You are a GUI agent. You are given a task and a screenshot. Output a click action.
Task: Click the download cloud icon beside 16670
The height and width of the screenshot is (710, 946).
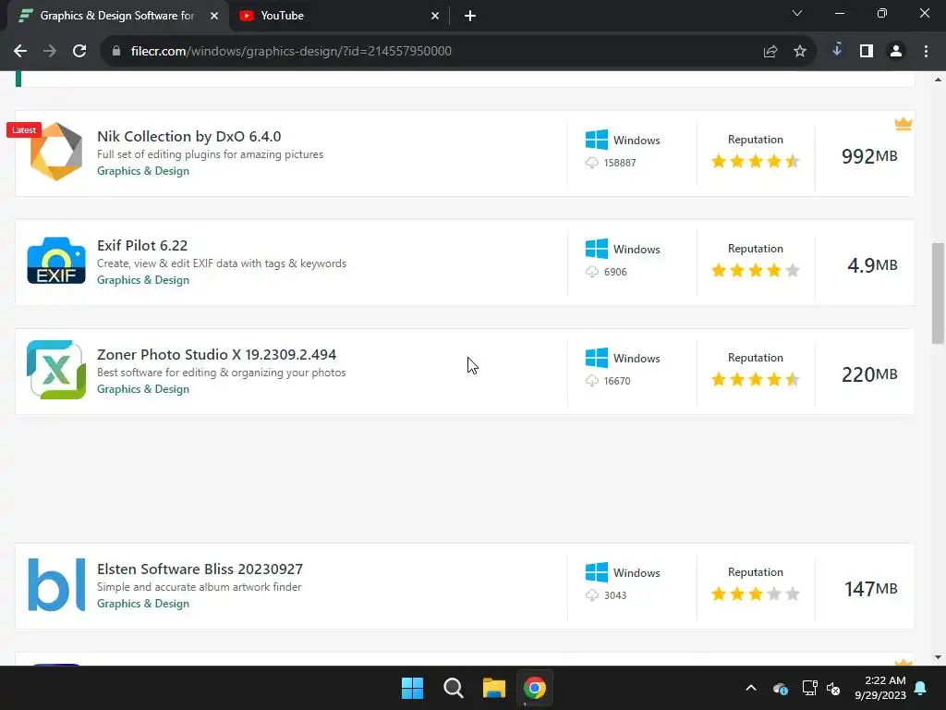tap(592, 381)
